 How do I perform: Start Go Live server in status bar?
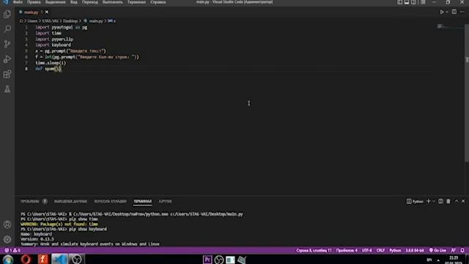click(x=437, y=250)
